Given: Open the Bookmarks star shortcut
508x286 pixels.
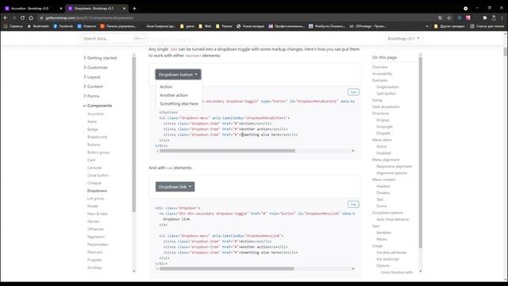Looking at the screenshot, I should tap(38, 26).
